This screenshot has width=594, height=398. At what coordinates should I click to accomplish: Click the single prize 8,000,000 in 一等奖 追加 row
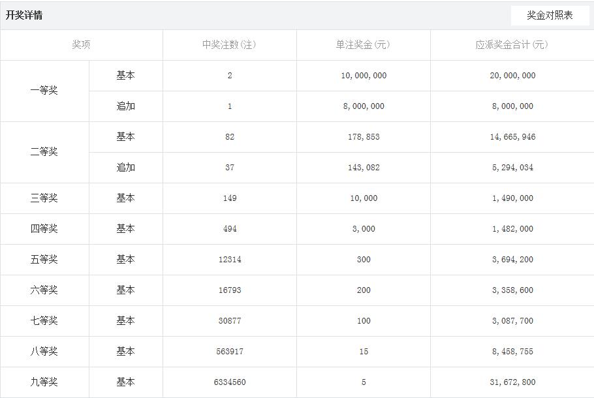(x=364, y=106)
